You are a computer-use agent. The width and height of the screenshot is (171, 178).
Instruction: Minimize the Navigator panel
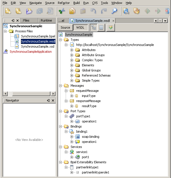pyautogui.click(x=48, y=100)
